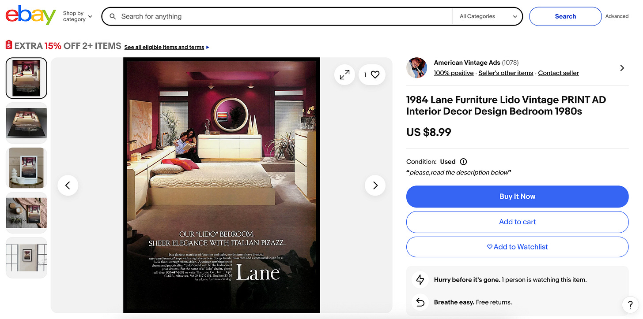Image resolution: width=643 pixels, height=319 pixels.
Task: Select the fifth wall-frame thumbnail
Action: point(26,258)
